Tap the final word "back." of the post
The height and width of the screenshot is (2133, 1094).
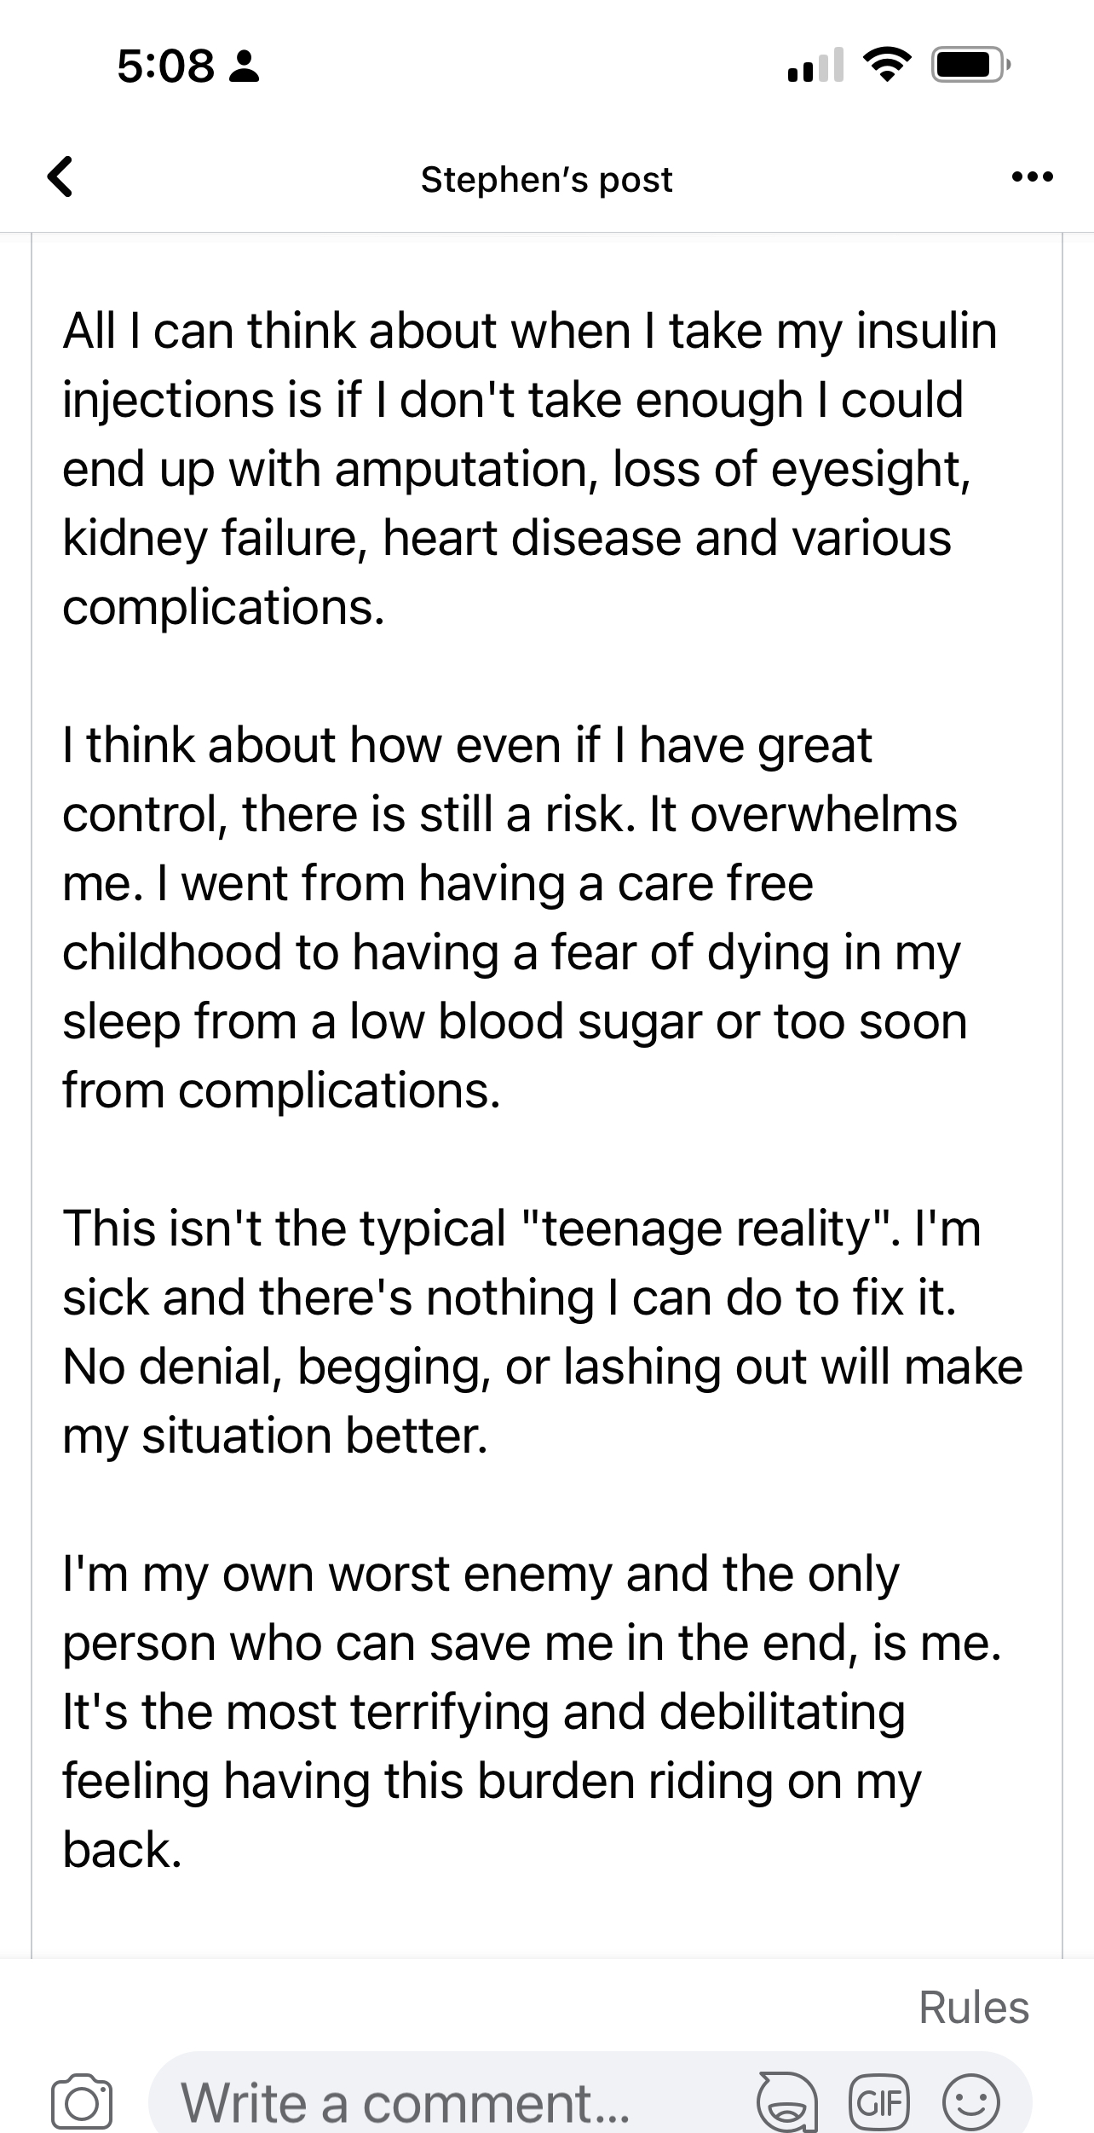[x=122, y=1851]
